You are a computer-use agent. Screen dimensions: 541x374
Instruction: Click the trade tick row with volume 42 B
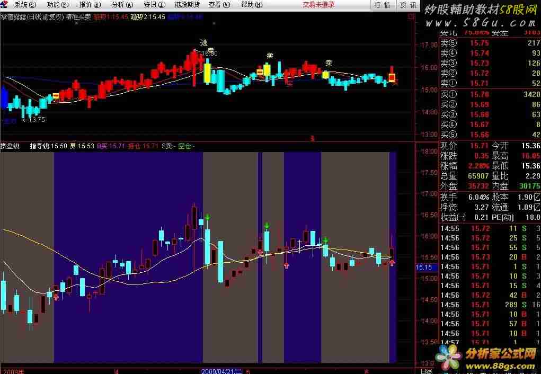[x=490, y=296]
